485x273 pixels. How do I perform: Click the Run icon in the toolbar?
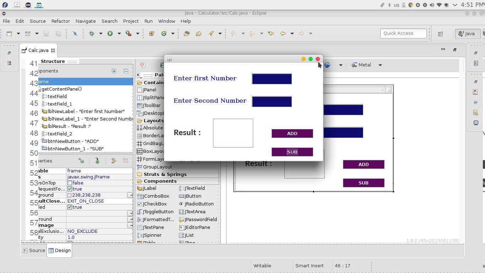pos(110,33)
